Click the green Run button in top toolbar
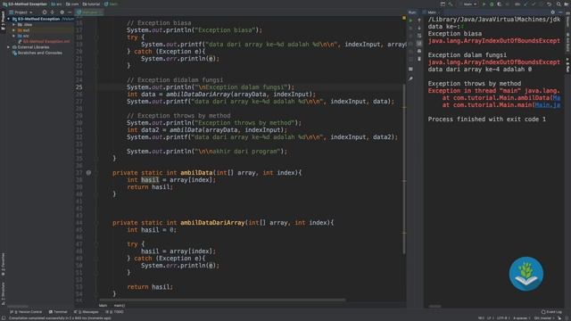This screenshot has height=321, width=571. [x=484, y=4]
